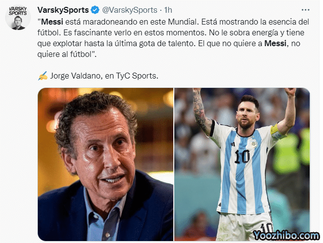This screenshot has height=243, width=323.
Task: Click the 1h timestamp link
Action: click(168, 10)
